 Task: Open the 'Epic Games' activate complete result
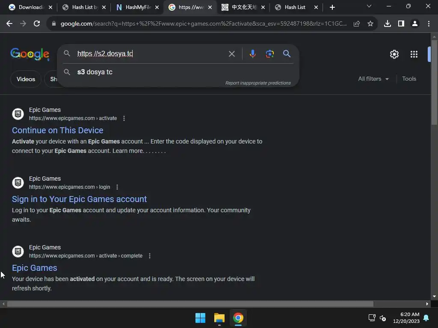(34, 268)
